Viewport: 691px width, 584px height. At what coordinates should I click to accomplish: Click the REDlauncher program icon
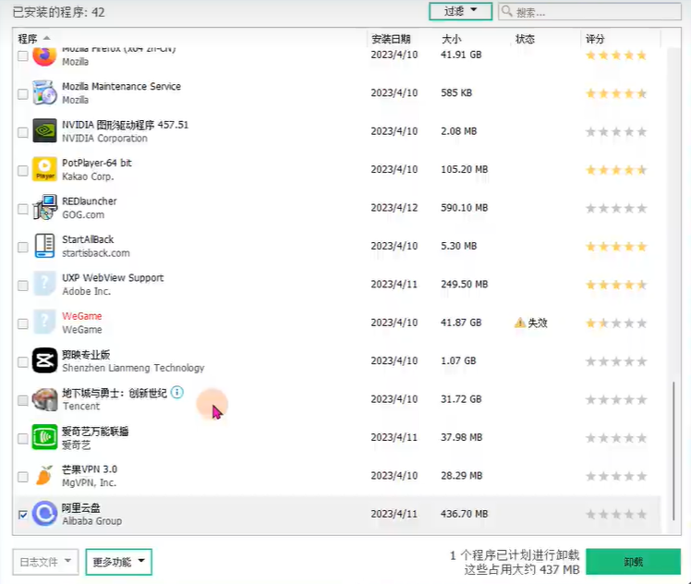[44, 208]
